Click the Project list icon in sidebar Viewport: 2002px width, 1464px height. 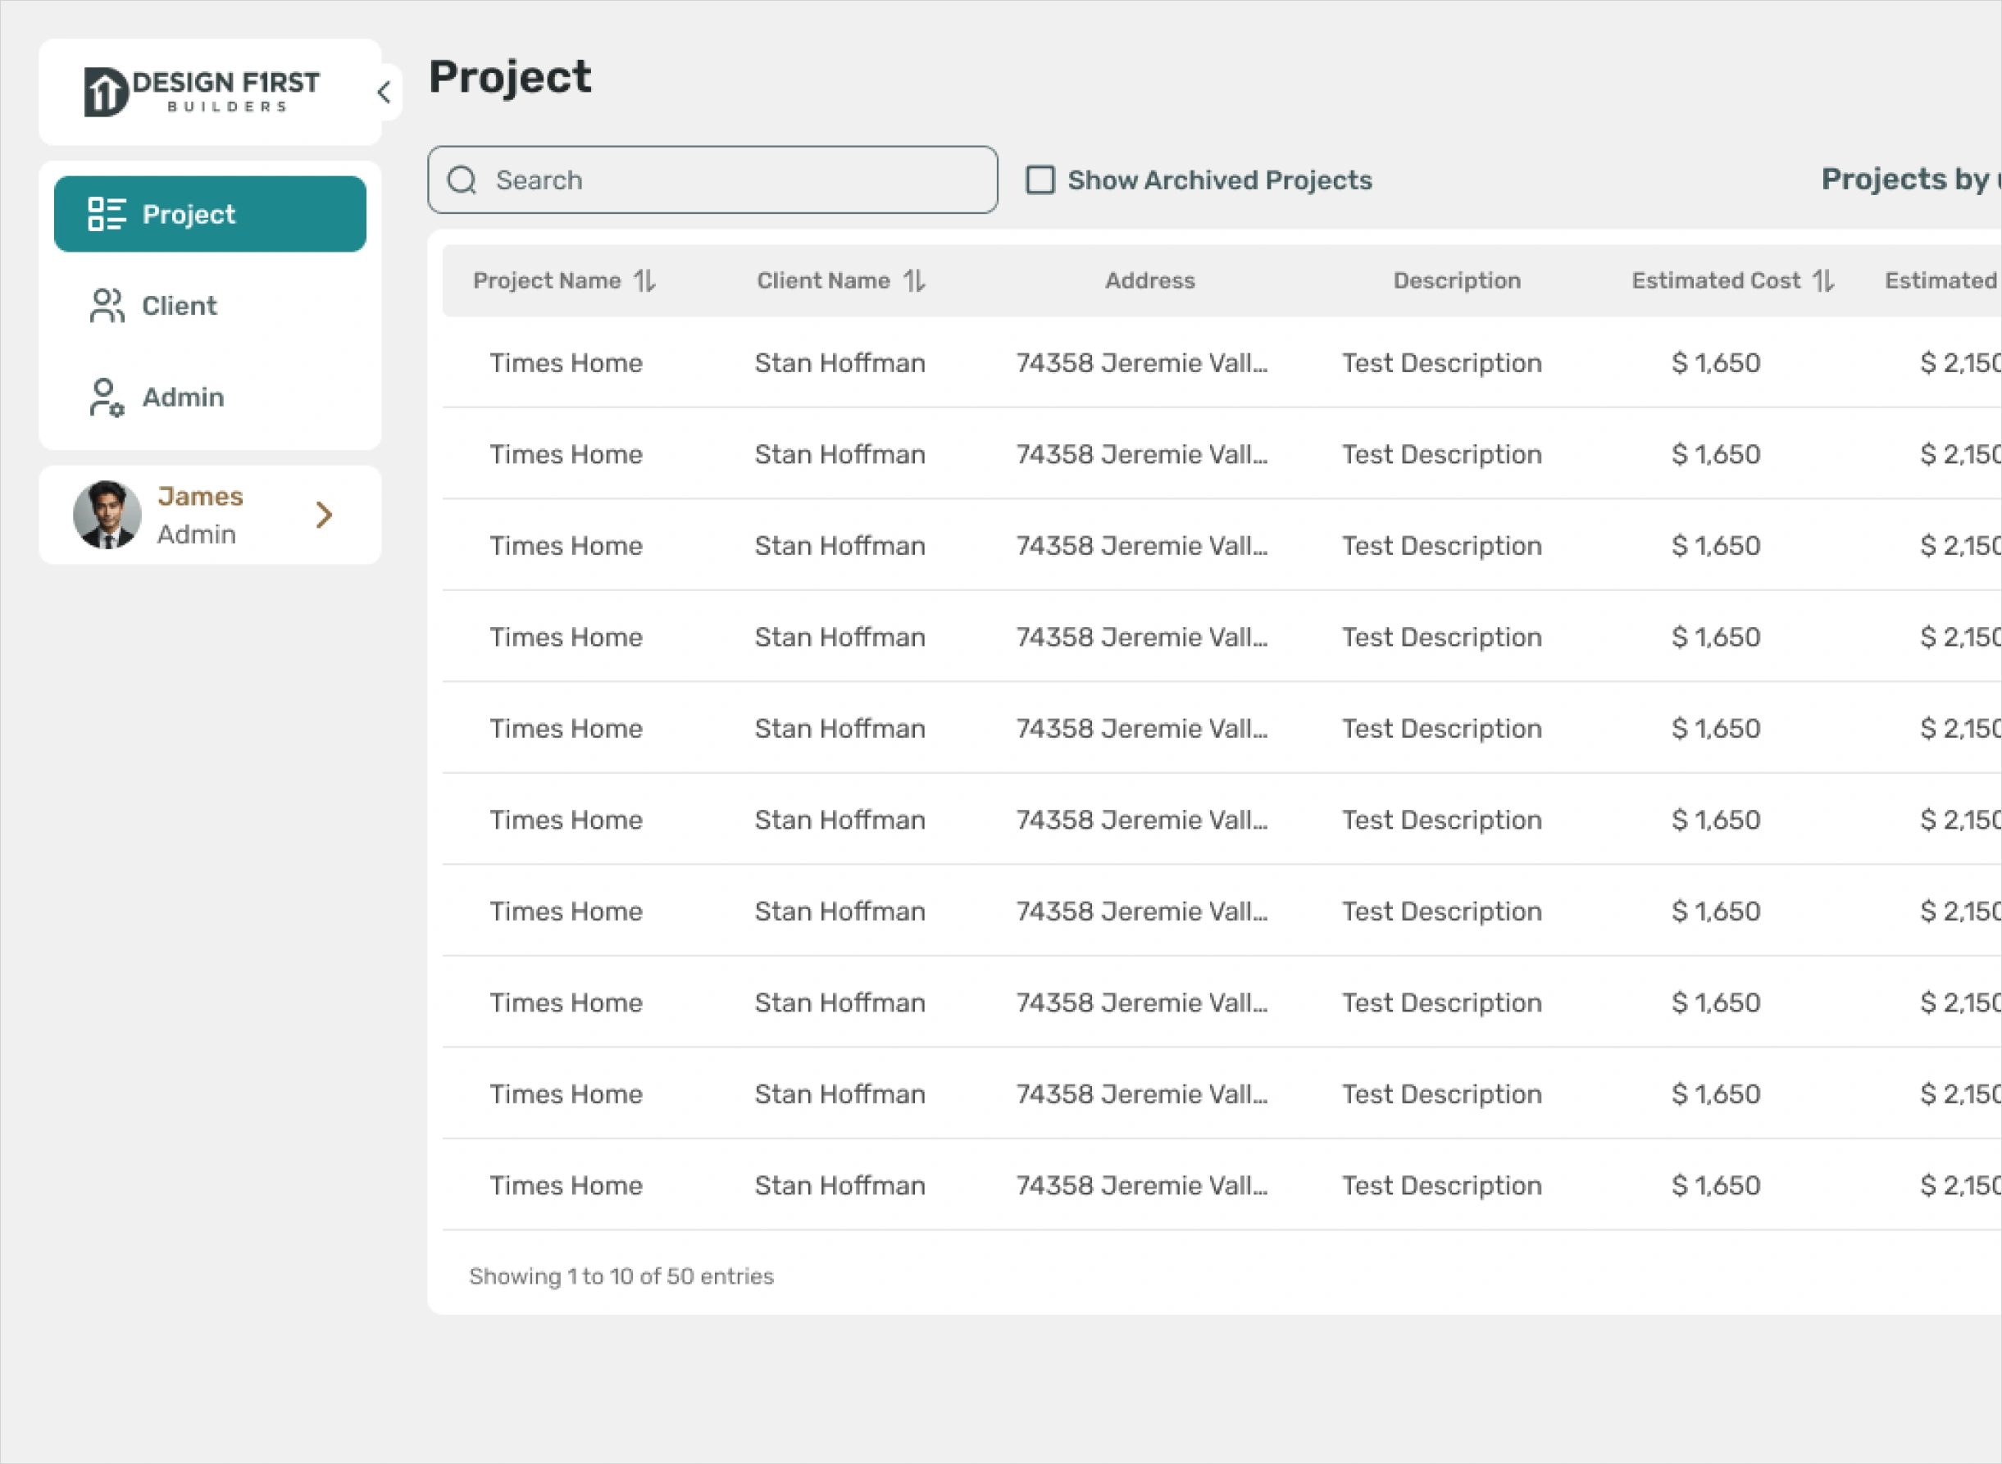(107, 214)
